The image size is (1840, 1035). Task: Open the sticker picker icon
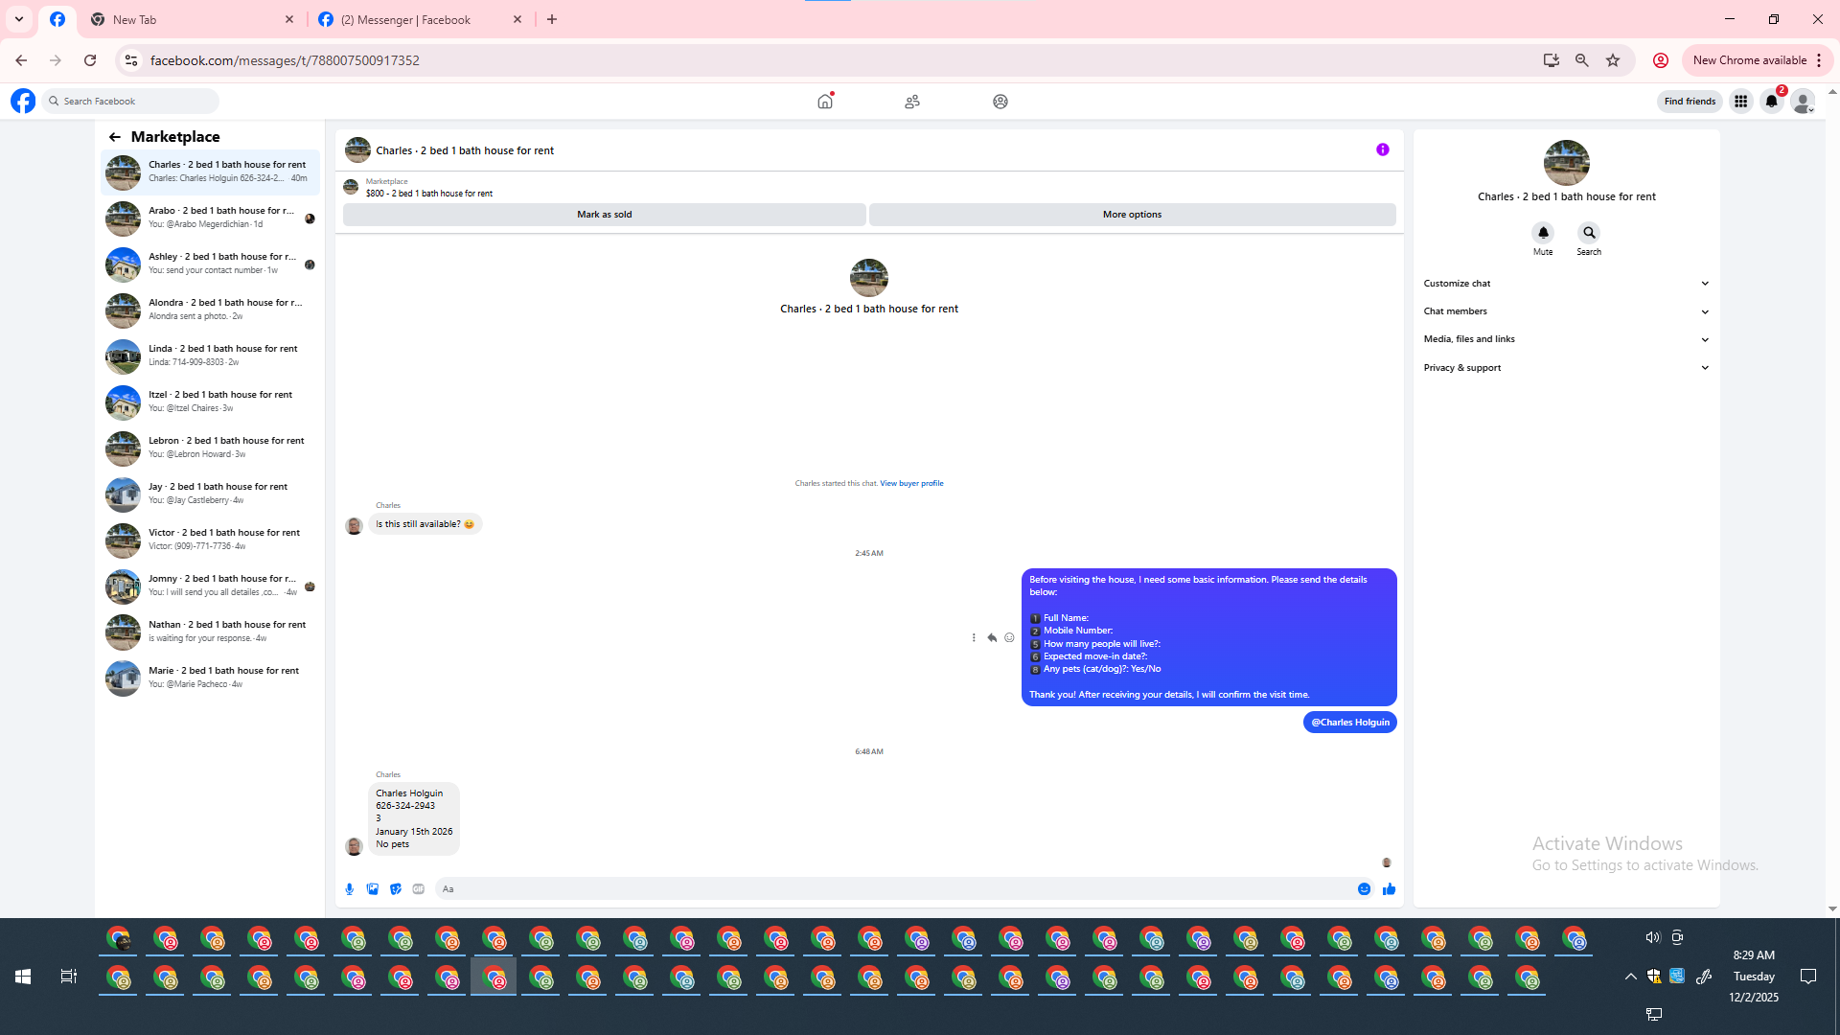(x=396, y=889)
